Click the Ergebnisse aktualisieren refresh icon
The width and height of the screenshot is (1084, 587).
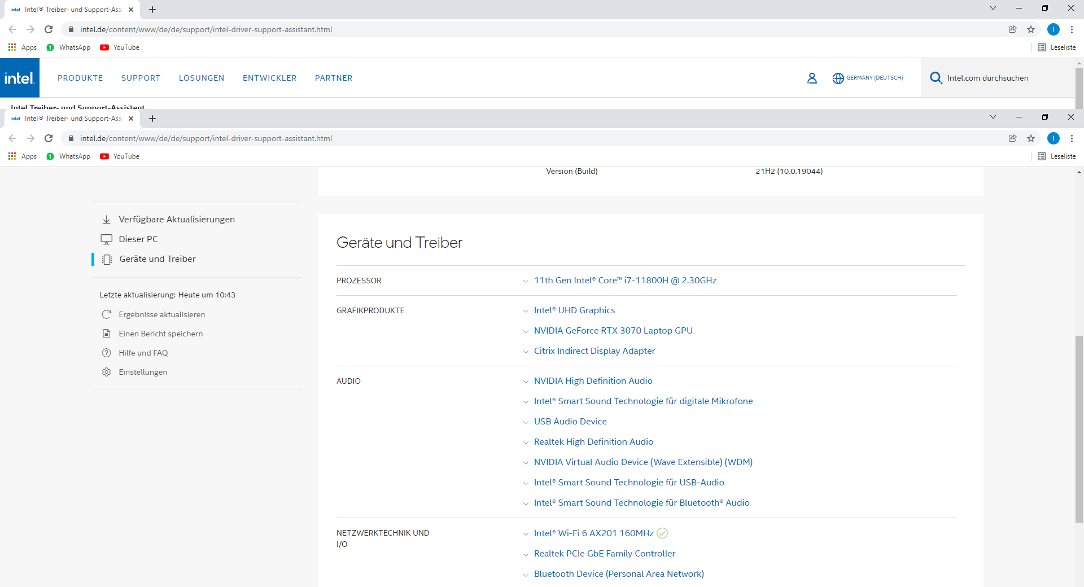click(x=106, y=314)
